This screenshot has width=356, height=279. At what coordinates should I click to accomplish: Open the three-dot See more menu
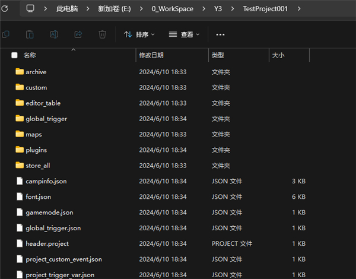220,35
